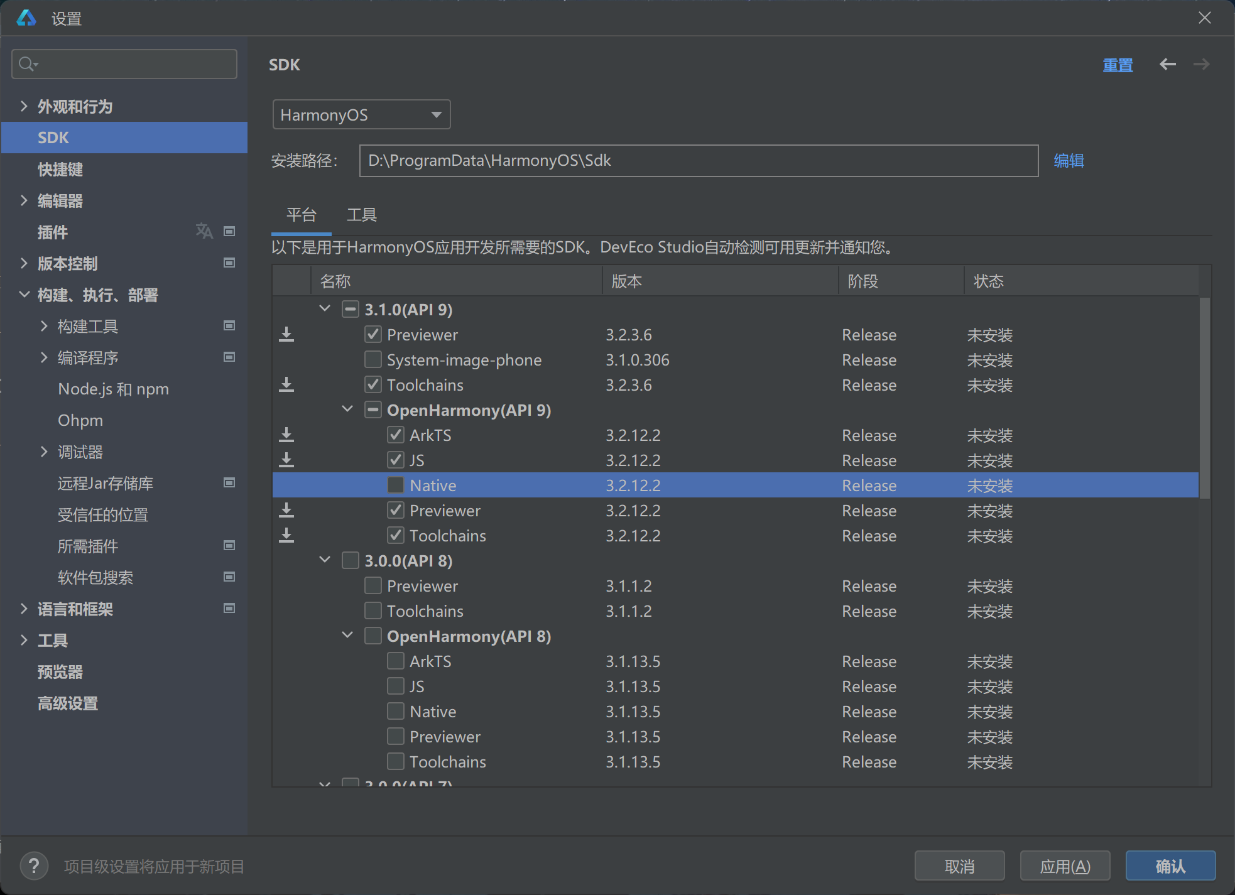
Task: Click the project-level icon beside 插件
Action: tap(229, 231)
